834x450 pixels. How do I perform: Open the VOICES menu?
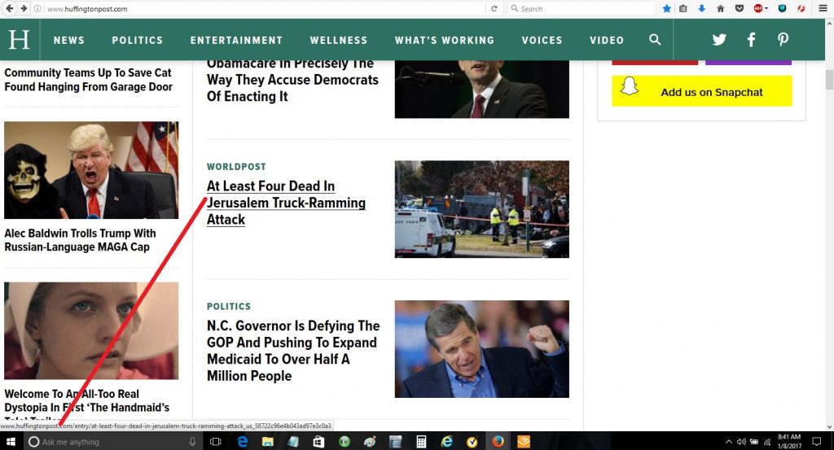542,41
